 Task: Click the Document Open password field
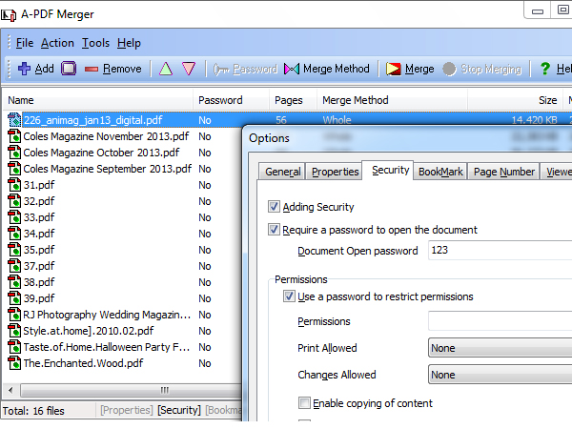point(500,250)
